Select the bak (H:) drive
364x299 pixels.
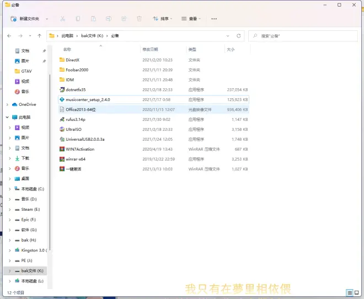coord(25,240)
